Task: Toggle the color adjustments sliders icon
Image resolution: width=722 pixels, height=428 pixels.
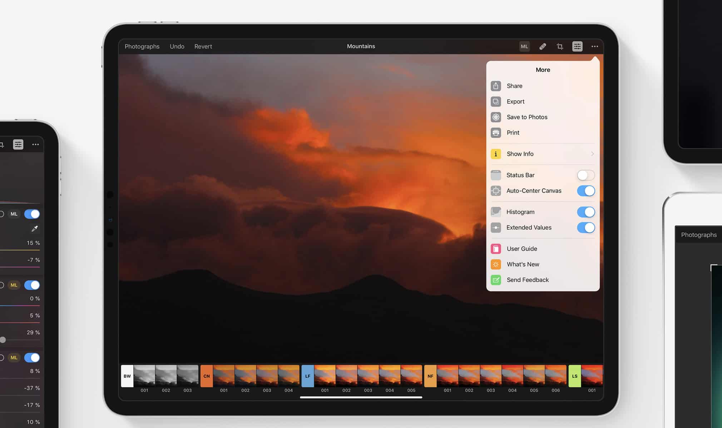Action: click(x=577, y=46)
